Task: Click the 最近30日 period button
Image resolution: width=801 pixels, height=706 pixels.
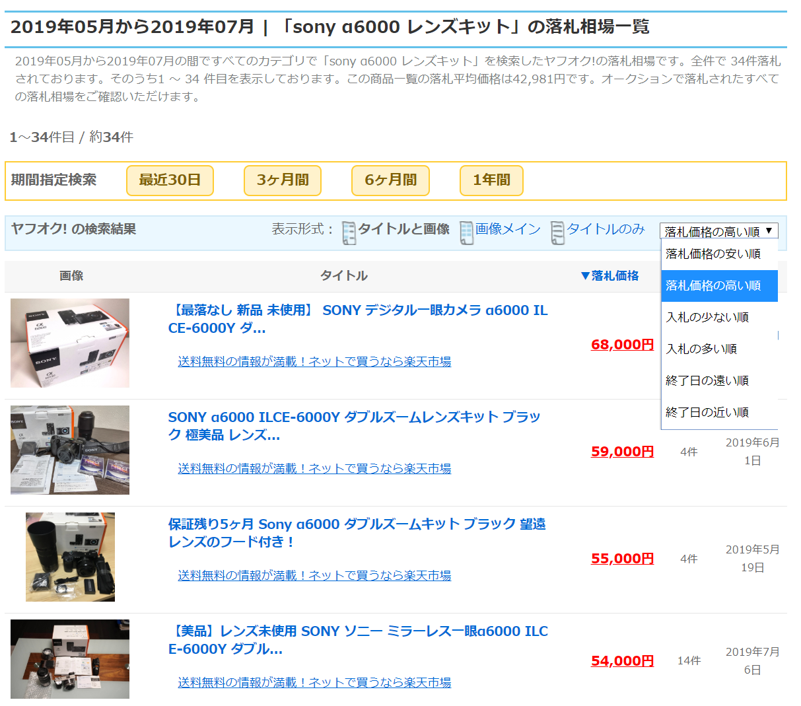Action: point(170,180)
